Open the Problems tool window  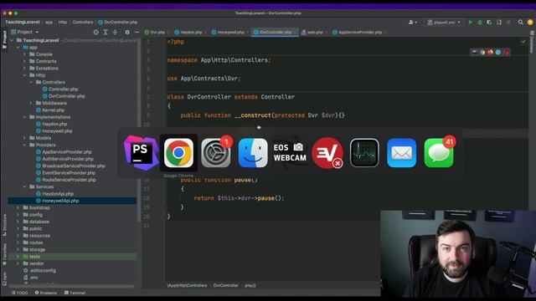point(46,293)
